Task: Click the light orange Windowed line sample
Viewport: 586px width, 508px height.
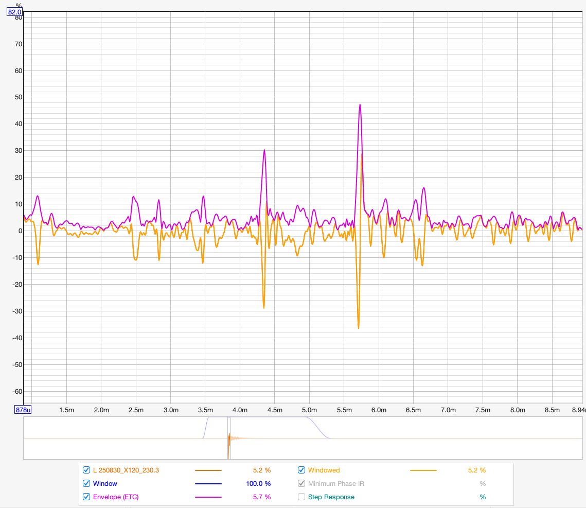Action: pyautogui.click(x=423, y=470)
